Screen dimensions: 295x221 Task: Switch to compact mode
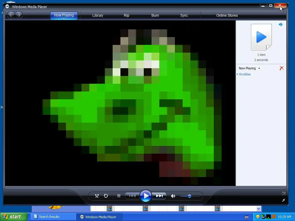283,200
